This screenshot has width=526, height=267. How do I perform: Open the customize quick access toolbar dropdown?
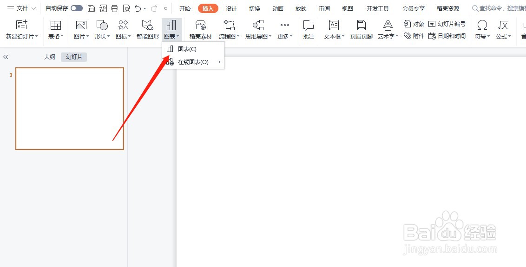166,9
